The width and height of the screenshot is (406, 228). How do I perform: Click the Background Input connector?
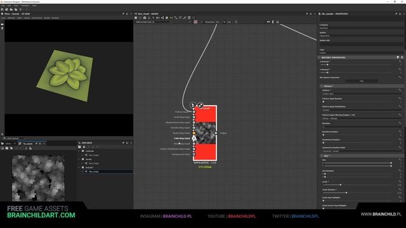click(194, 155)
